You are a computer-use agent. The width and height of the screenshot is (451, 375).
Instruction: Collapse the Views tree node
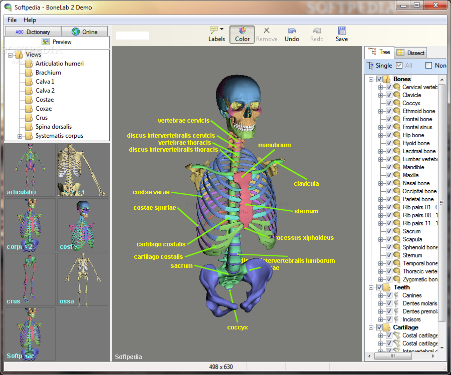(x=11, y=55)
